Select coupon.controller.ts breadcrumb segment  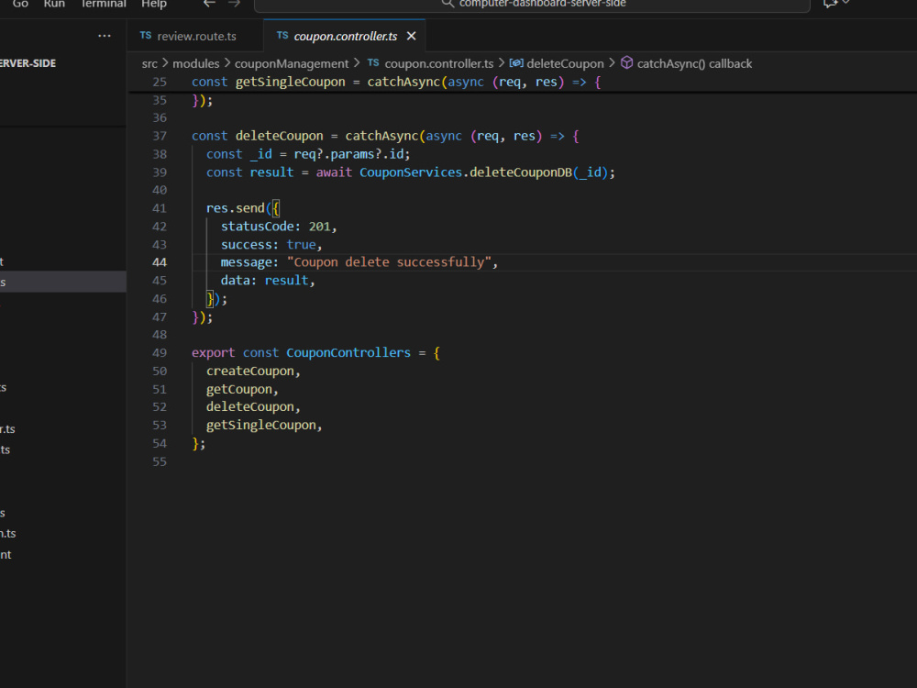438,64
